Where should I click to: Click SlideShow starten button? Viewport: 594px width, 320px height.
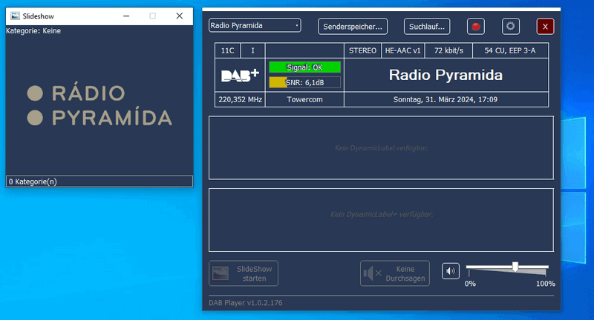pyautogui.click(x=244, y=273)
